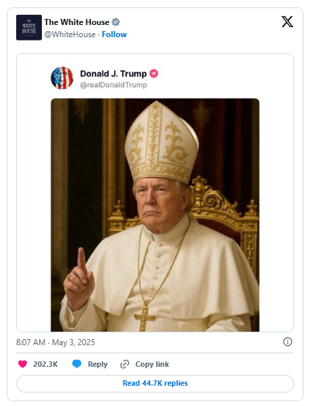Click the copy link chain icon
Viewport: 311px width, 406px height.
[x=125, y=364]
